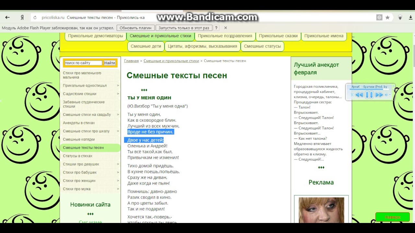
Task: Click the green Наверх button
Action: coord(392,217)
